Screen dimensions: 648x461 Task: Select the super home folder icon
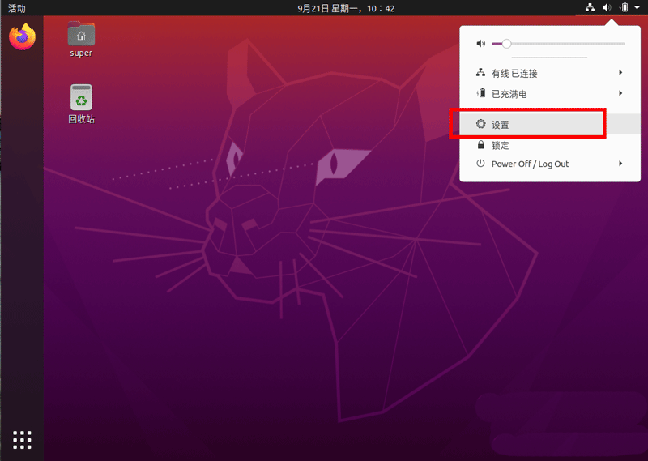(81, 35)
